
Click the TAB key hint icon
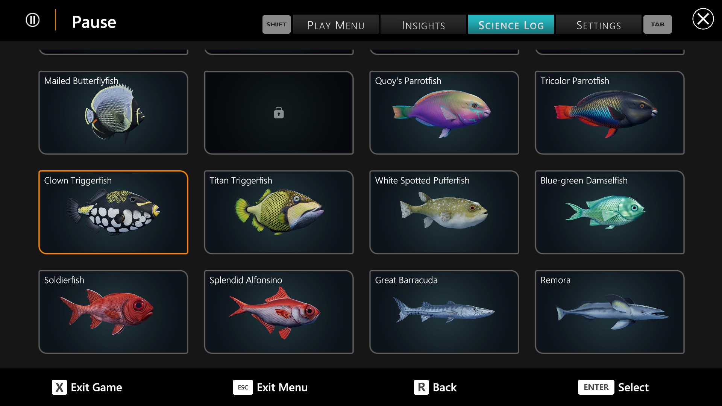[657, 24]
